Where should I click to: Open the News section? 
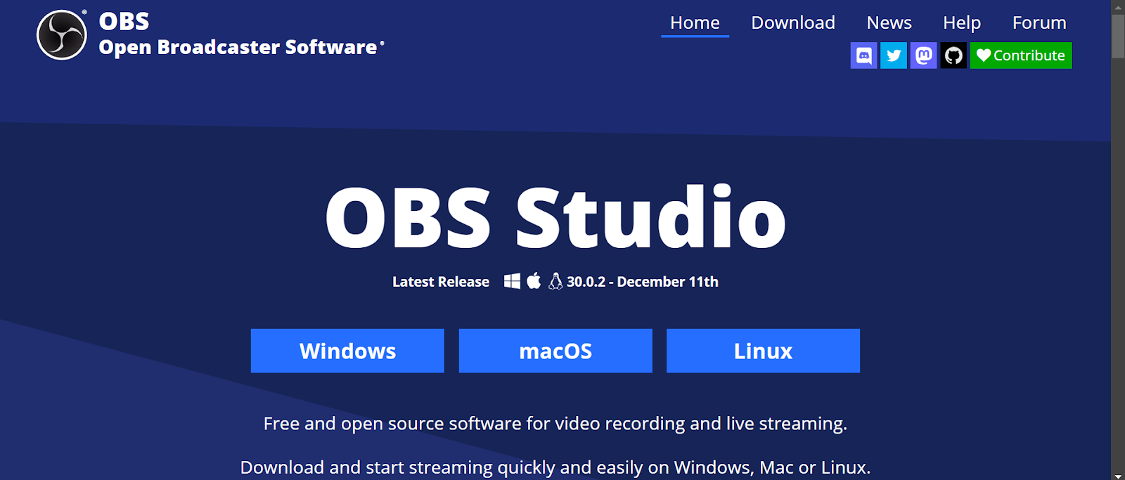[x=889, y=22]
